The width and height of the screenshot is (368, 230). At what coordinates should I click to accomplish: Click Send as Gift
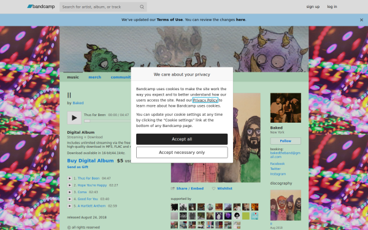[x=78, y=167]
